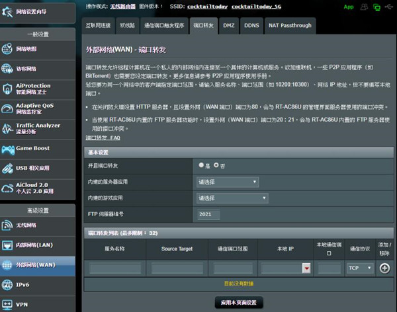Click the local port input field
This screenshot has height=312, width=397.
point(330,268)
